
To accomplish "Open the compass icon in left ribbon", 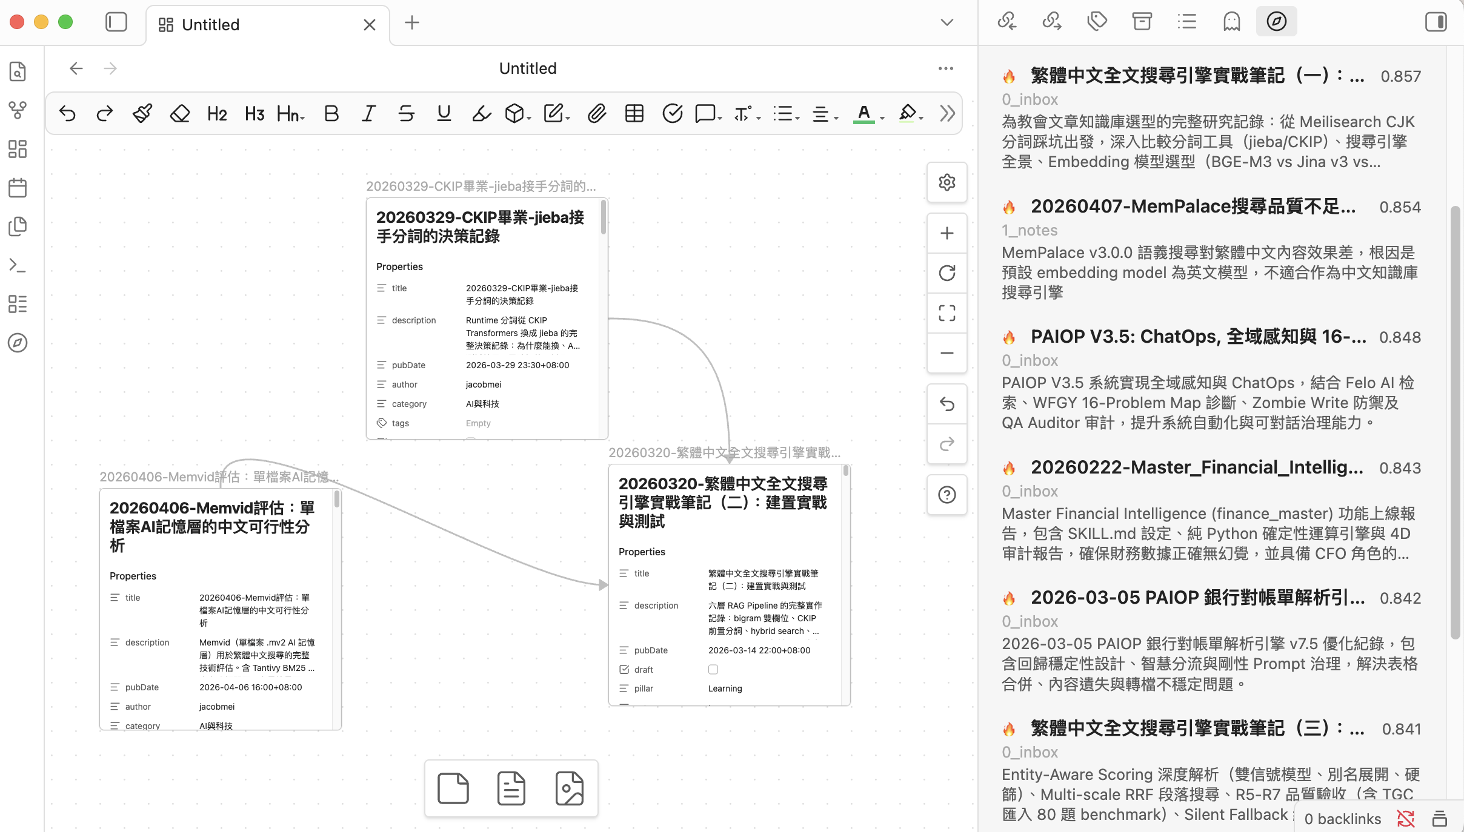I will pos(18,343).
